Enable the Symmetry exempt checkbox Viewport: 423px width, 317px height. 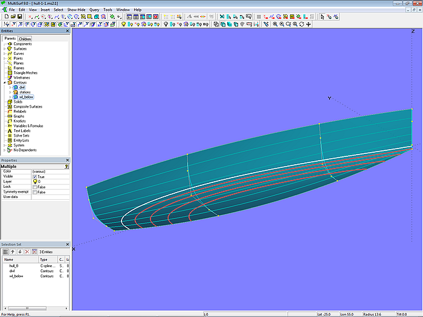(x=35, y=192)
